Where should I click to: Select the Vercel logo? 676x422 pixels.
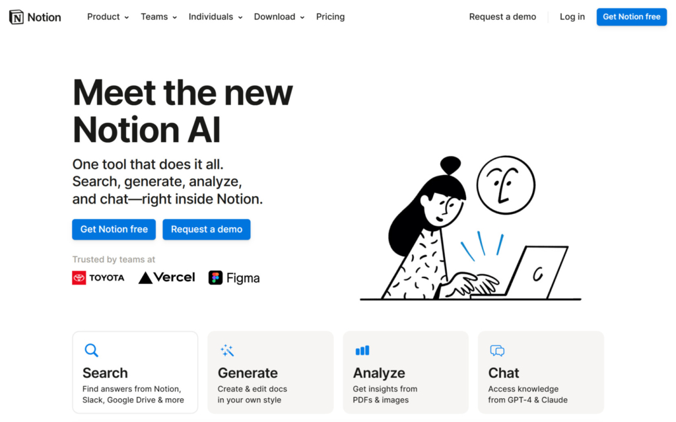(x=166, y=277)
